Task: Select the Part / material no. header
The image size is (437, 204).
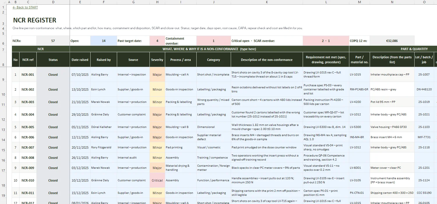Action: click(360, 60)
